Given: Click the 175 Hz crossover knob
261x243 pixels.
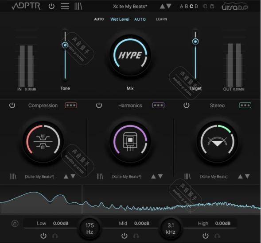Looking at the screenshot, I should point(90,228).
